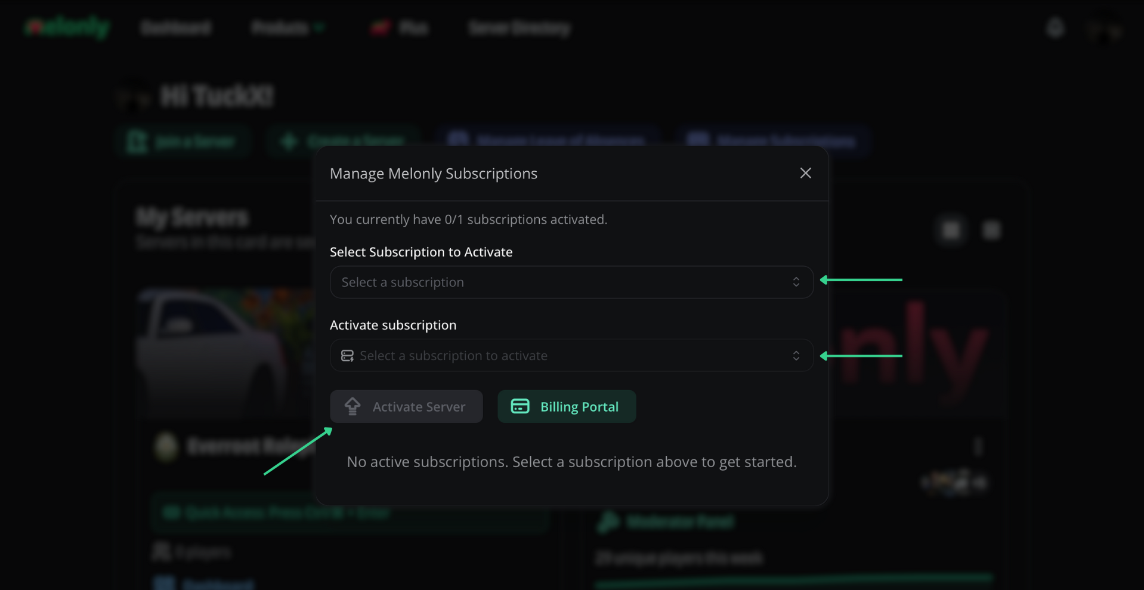1144x590 pixels.
Task: Click the 'Select Subscription to Activate' label
Action: tap(421, 252)
